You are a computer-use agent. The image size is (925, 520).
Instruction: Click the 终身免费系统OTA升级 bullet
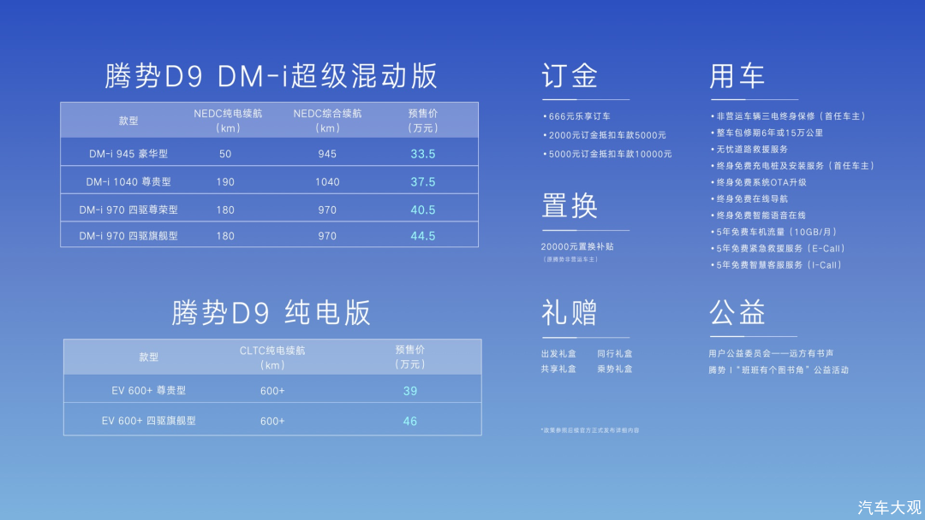pyautogui.click(x=759, y=182)
